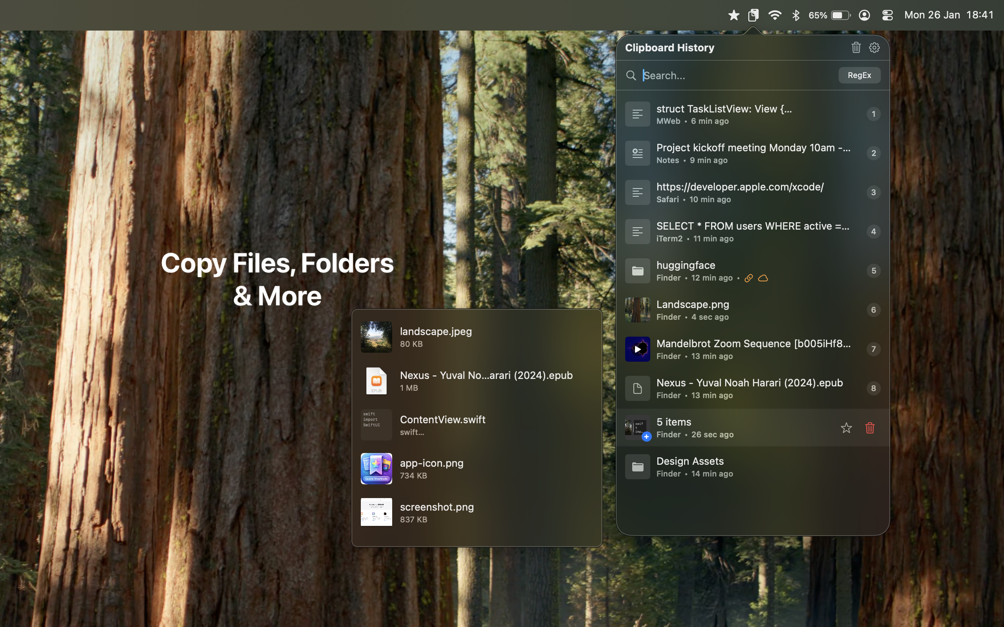Enable RegEx search mode
The height and width of the screenshot is (627, 1004).
coord(859,75)
